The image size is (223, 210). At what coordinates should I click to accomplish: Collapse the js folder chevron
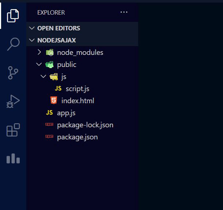[x=43, y=76]
